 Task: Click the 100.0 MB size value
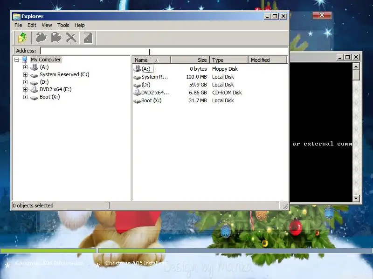tap(196, 77)
